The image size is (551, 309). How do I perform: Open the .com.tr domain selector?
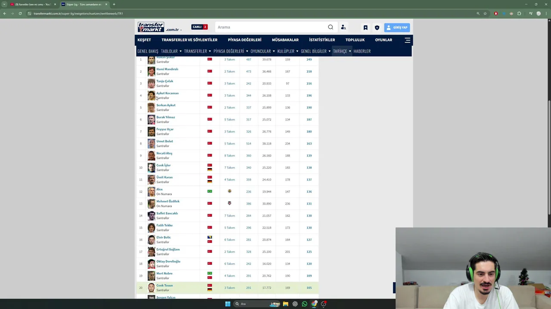point(174,30)
